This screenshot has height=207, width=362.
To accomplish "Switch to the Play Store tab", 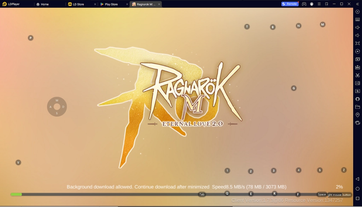I will 111,4.
